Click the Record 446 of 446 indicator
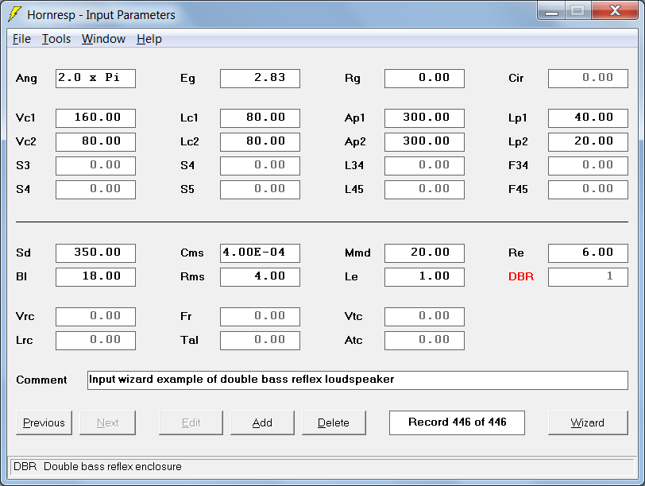645x486 pixels. 457,422
